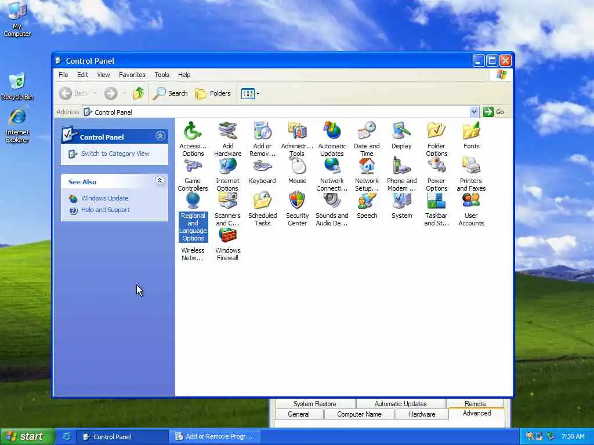Open the Back button history arrow

click(95, 93)
